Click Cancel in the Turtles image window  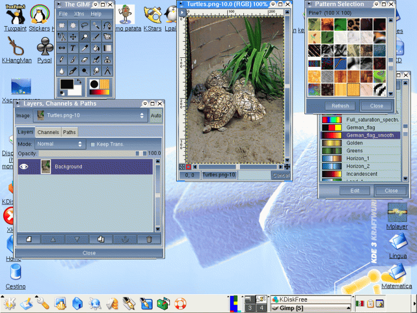coord(281,175)
